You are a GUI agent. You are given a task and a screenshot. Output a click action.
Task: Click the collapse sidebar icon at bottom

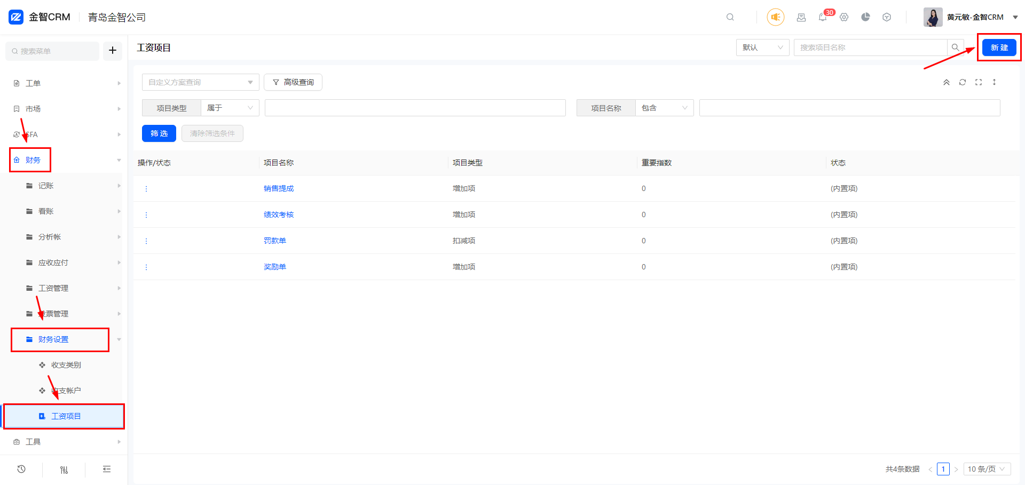coord(107,469)
